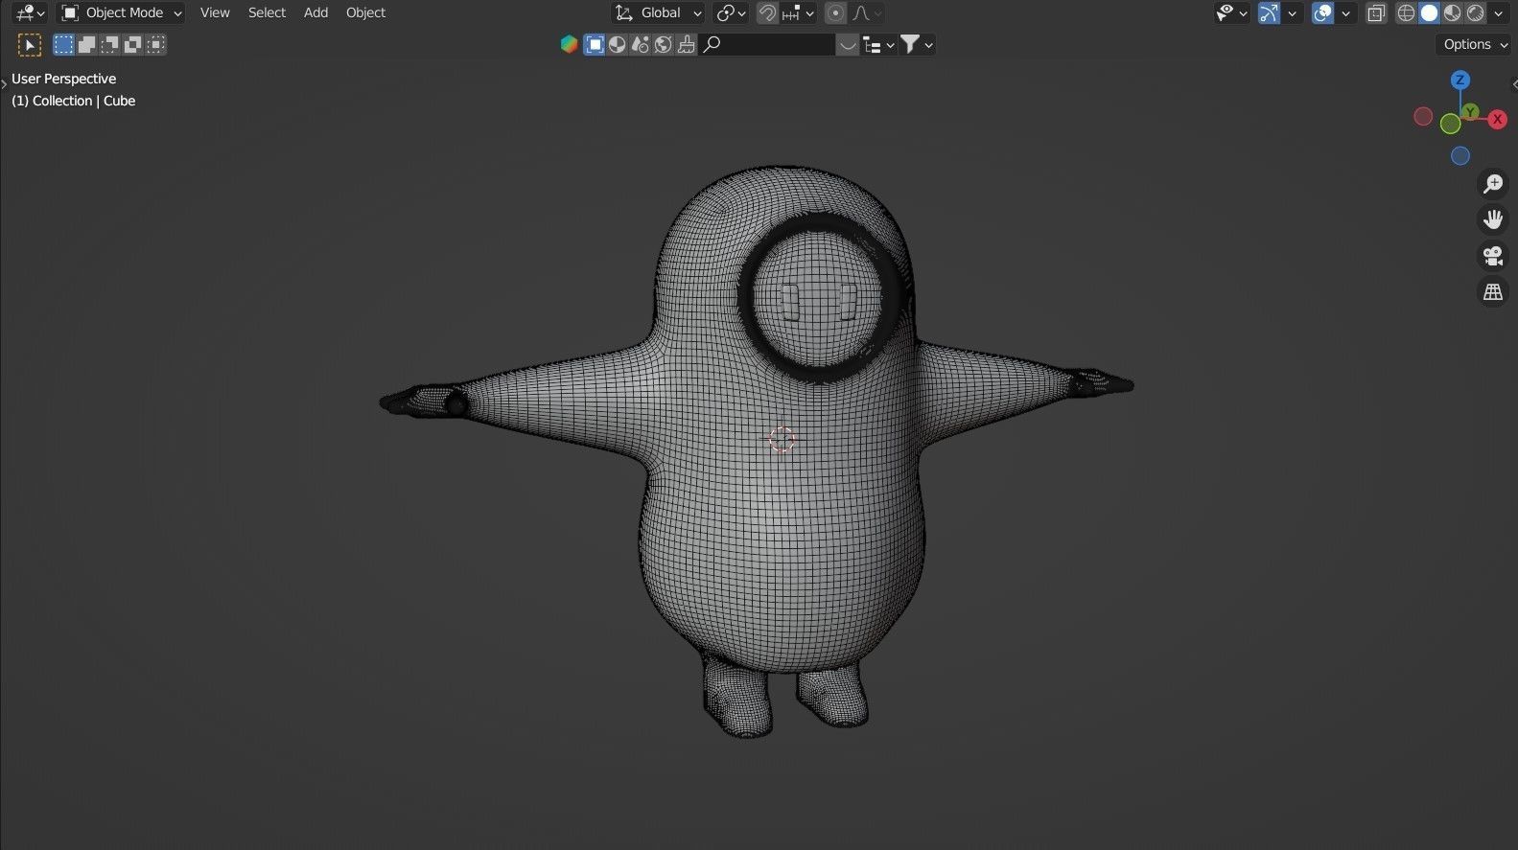Open the overlays settings dropdown arrow
Viewport: 1518px width, 850px height.
pyautogui.click(x=1345, y=12)
